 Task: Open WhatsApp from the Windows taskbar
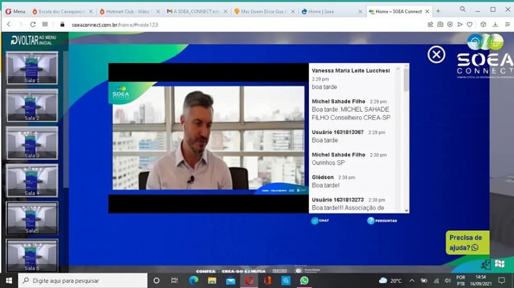(x=304, y=280)
